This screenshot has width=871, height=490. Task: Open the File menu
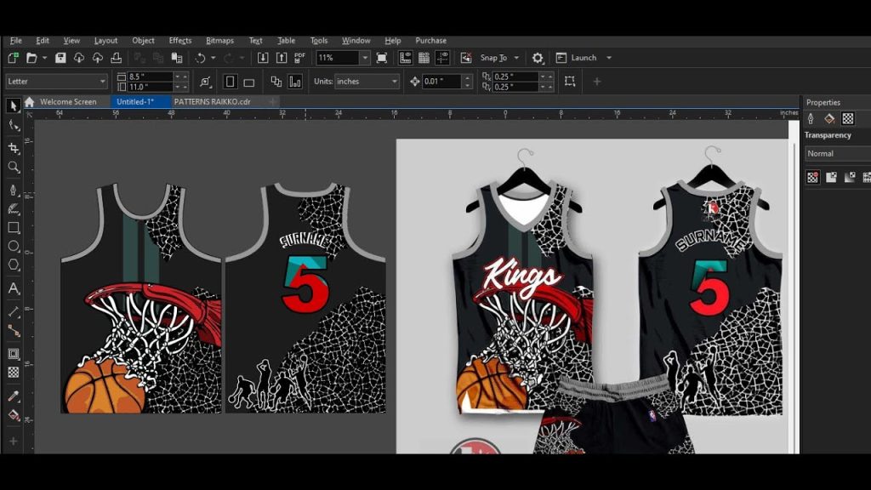click(15, 41)
